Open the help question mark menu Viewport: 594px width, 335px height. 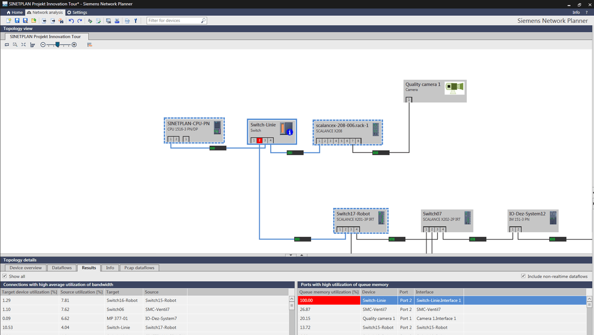587,13
